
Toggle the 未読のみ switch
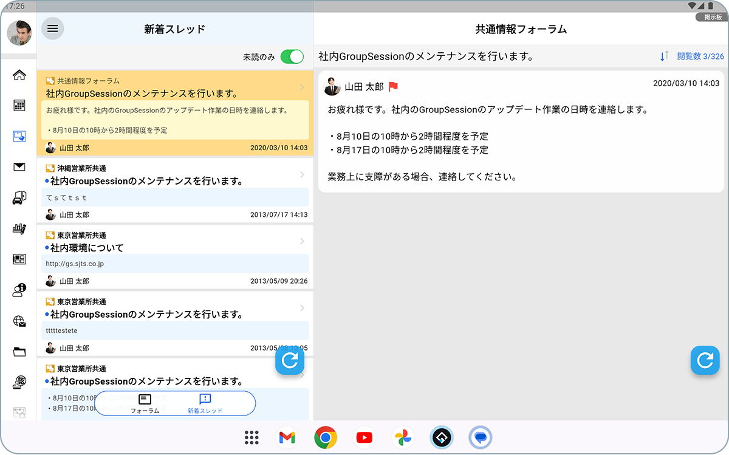292,57
